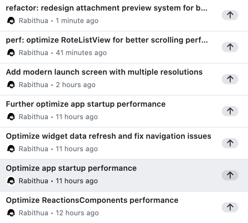Push arrow beside widget data refresh commit
This screenshot has height=223, width=248.
(230, 143)
